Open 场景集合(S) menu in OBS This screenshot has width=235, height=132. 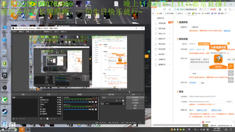point(48,32)
